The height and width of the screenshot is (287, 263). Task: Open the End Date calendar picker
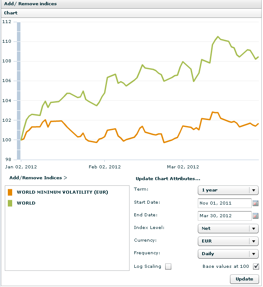(x=255, y=216)
